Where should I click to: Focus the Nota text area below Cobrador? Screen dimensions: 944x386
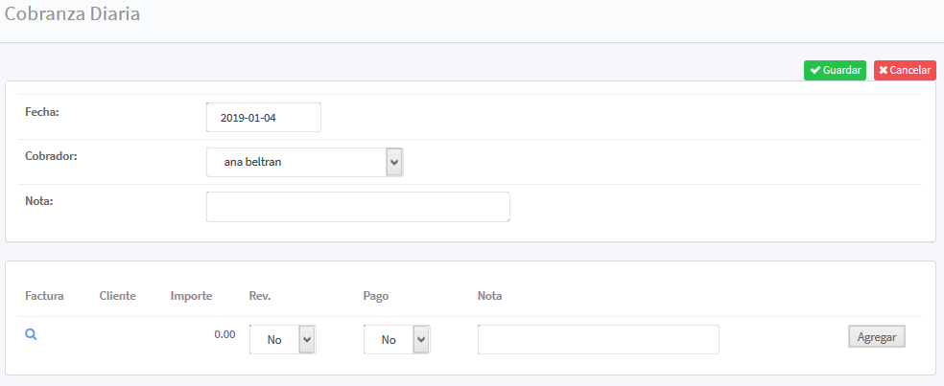pyautogui.click(x=357, y=207)
